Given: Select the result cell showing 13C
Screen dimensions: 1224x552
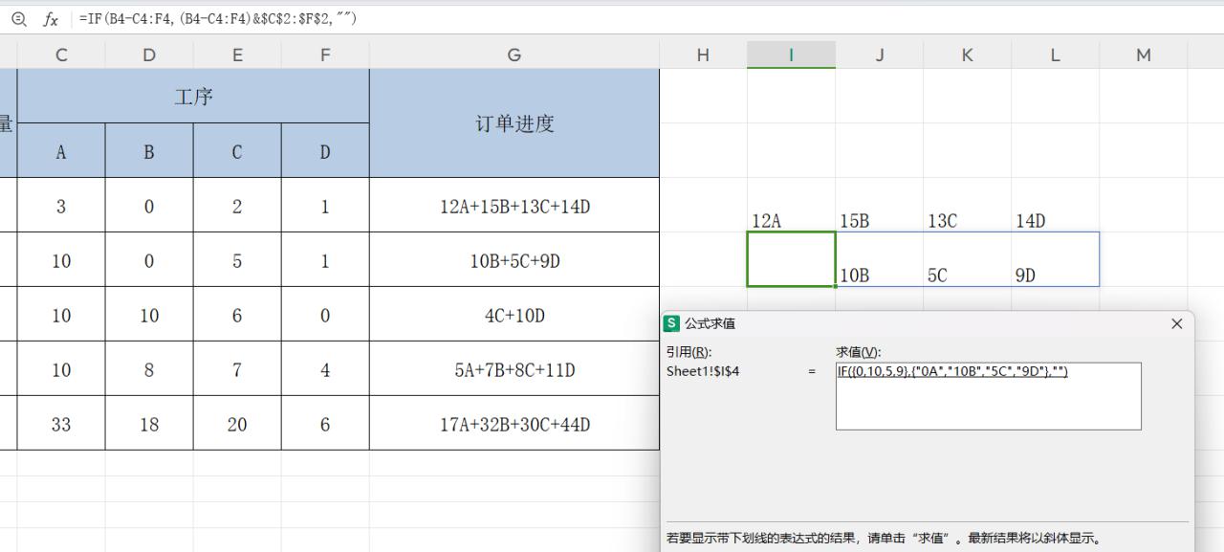Looking at the screenshot, I should 968,206.
